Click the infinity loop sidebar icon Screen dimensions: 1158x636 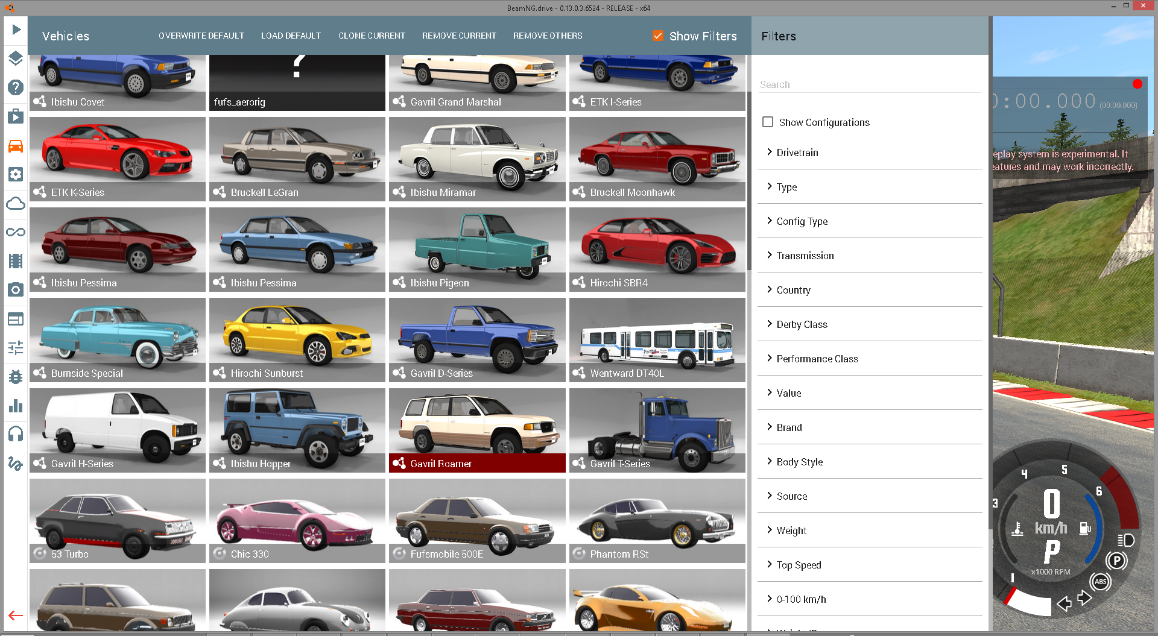coord(16,232)
